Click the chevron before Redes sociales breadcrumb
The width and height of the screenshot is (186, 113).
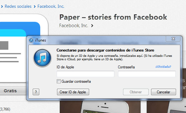[x=2, y=7]
